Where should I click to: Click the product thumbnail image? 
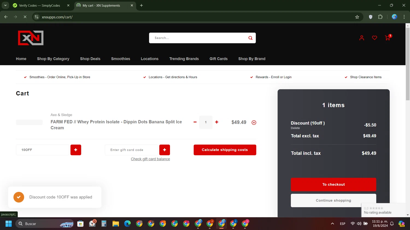[29, 122]
